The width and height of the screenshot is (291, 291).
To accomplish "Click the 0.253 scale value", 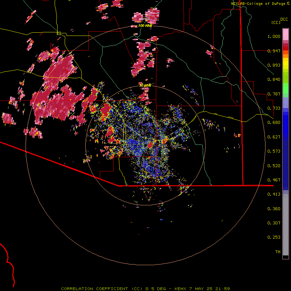I will tap(274, 237).
